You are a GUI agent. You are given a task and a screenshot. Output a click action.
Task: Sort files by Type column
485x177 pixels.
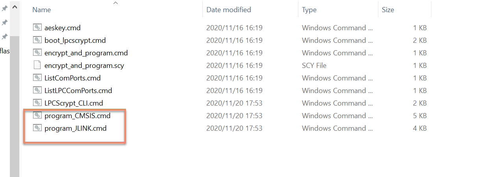click(x=309, y=10)
